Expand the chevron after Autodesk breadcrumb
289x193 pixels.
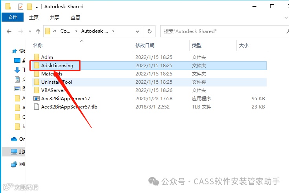pyautogui.click(x=113, y=31)
